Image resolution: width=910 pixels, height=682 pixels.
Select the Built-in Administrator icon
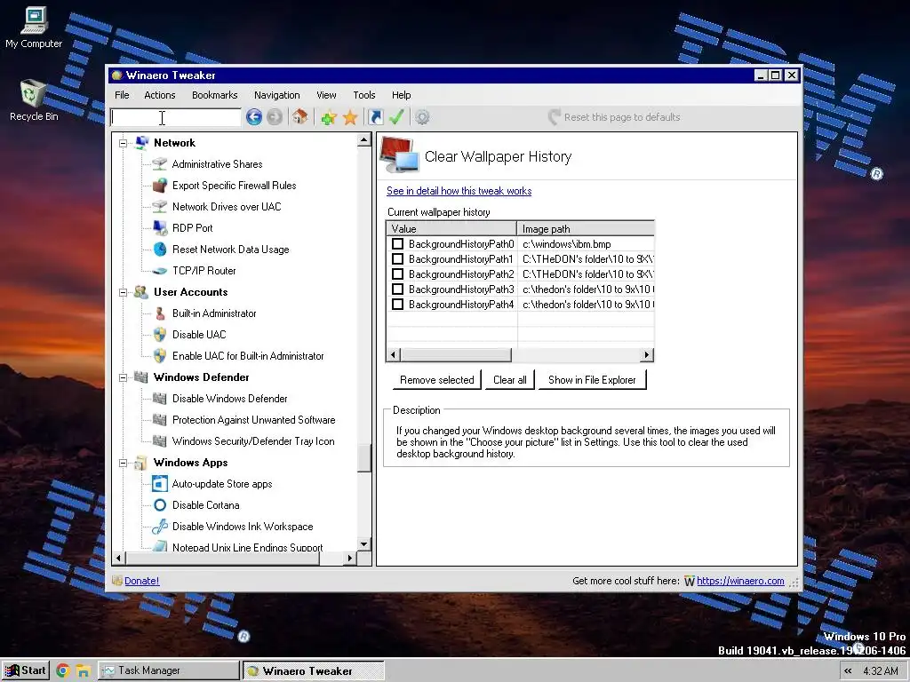tap(160, 313)
